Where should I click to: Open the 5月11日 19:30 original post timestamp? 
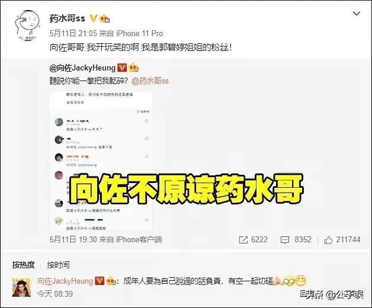73,240
